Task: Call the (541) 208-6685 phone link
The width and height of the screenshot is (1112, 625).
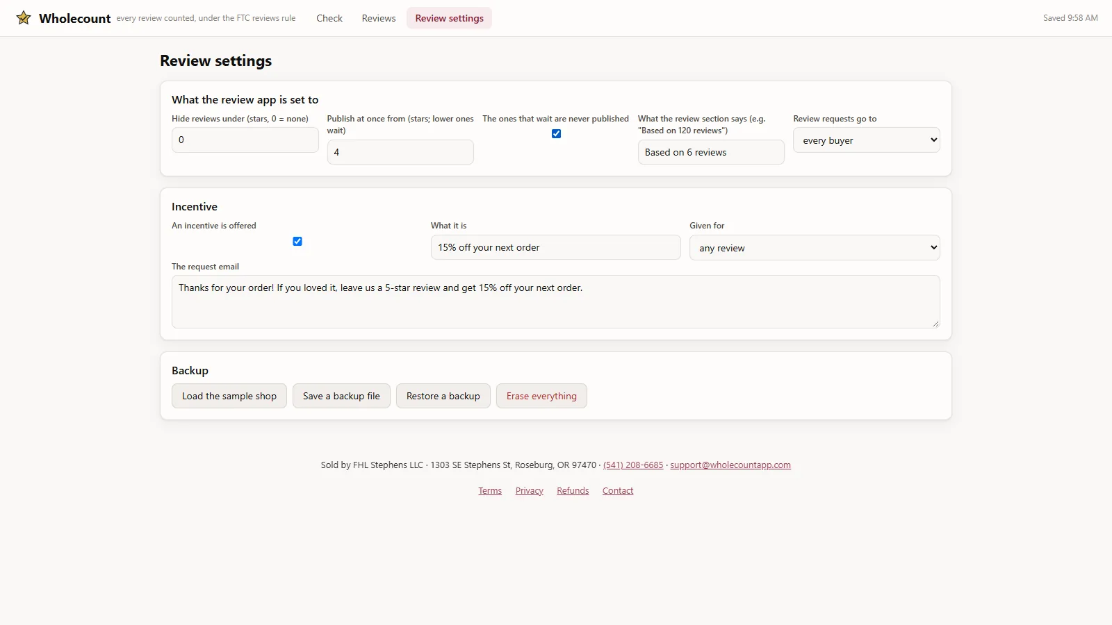Action: point(633,465)
